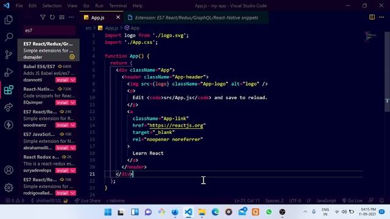390x219 pixels.
Task: Install ES7 React extension by rodrigovallad
Action: click(x=62, y=193)
